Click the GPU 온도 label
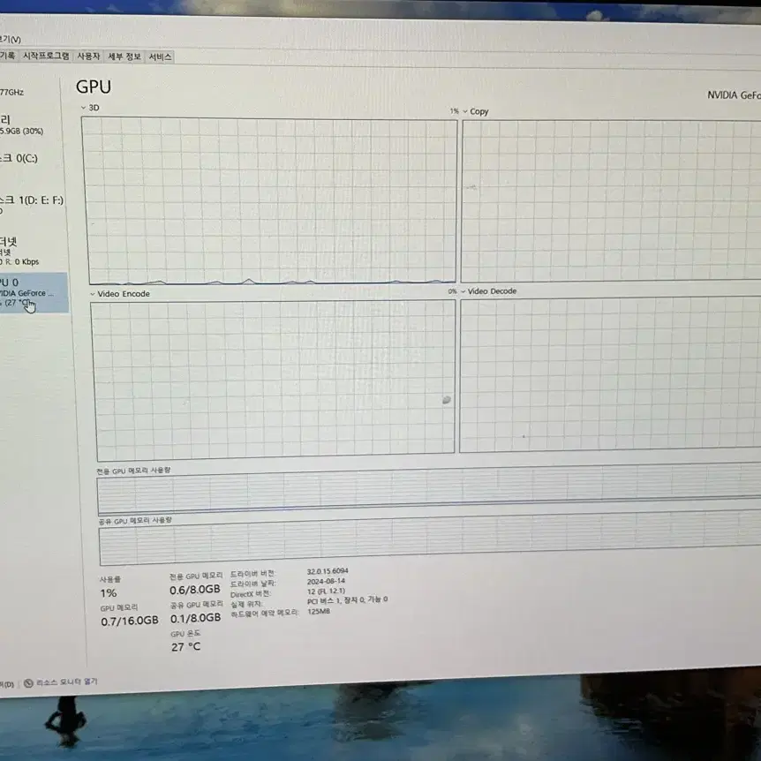761x761 pixels. (x=185, y=634)
